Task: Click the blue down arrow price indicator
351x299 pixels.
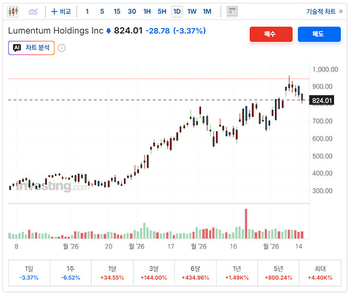Action: click(x=108, y=31)
